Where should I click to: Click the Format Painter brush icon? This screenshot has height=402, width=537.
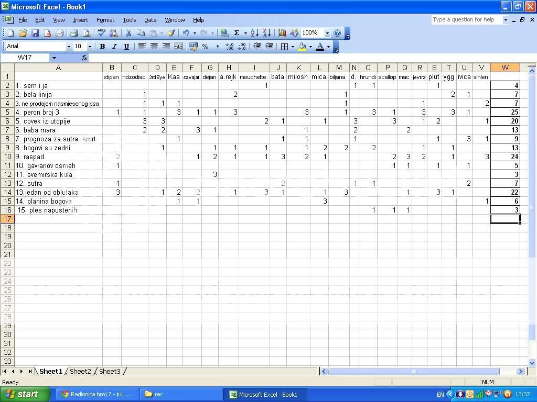171,33
